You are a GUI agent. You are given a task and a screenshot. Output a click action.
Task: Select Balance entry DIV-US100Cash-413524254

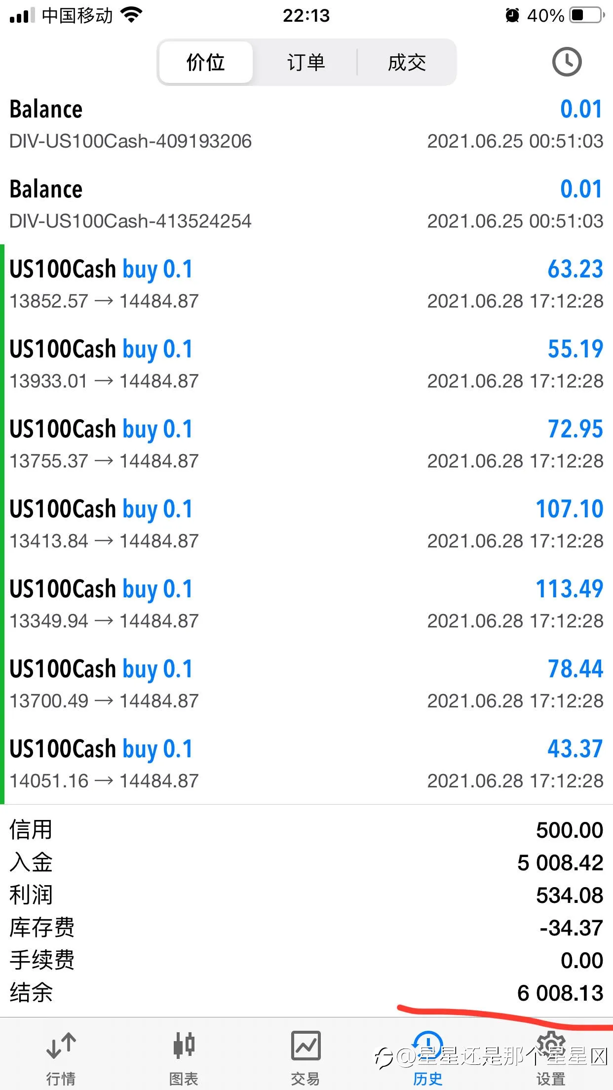tap(306, 204)
